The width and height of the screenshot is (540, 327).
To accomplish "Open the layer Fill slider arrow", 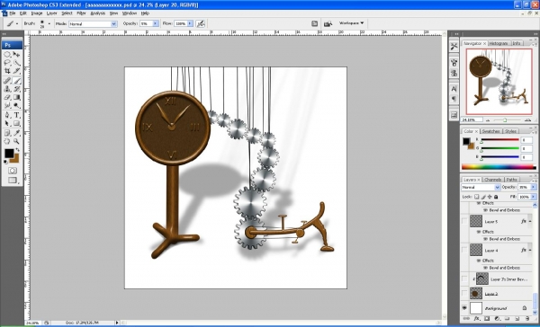I will coord(534,197).
